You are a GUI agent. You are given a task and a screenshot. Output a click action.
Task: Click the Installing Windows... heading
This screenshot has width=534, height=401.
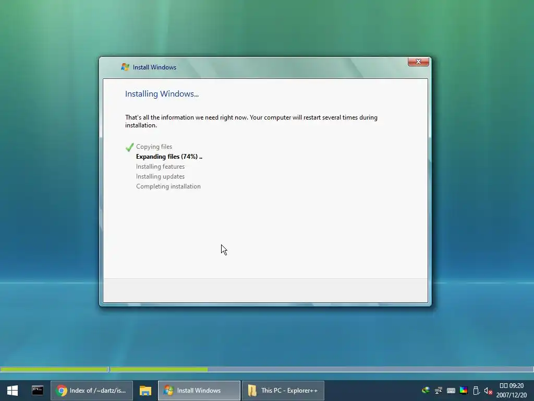click(162, 94)
